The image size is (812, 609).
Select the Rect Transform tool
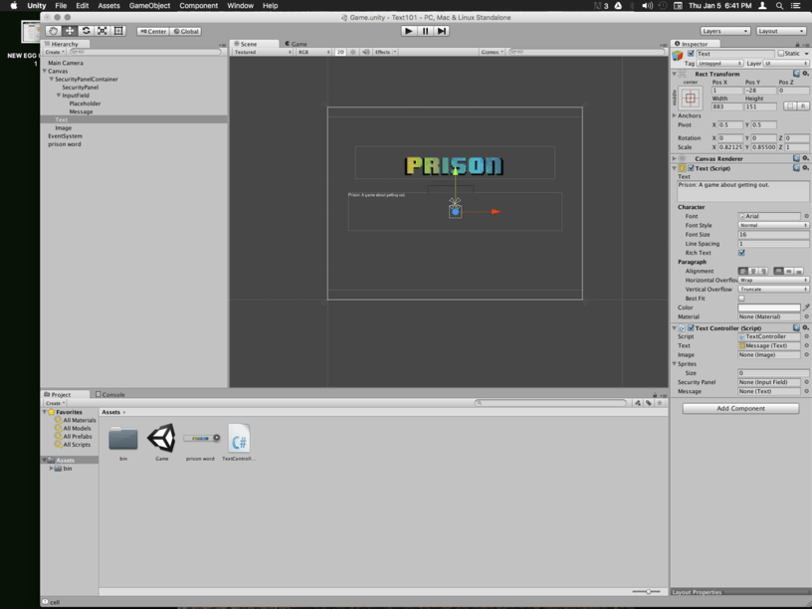(x=118, y=31)
